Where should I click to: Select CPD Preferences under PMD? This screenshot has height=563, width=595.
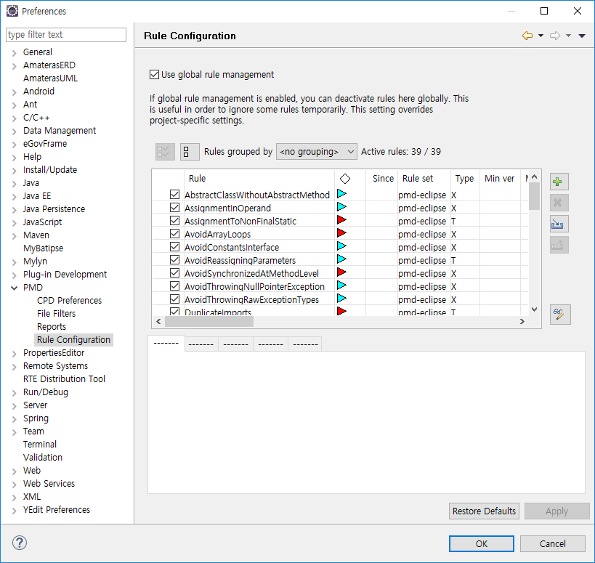pos(69,301)
